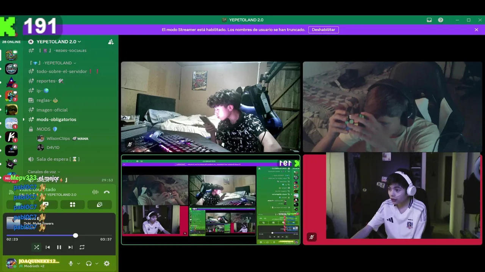Click muted mic icon on top-left webcam

(130, 144)
